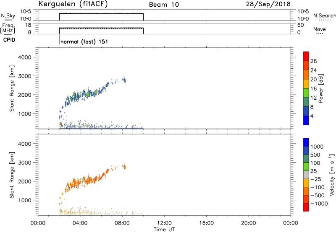336x232 pixels.
Task: Click the "16" label on power colorbar
Action: [x=313, y=89]
